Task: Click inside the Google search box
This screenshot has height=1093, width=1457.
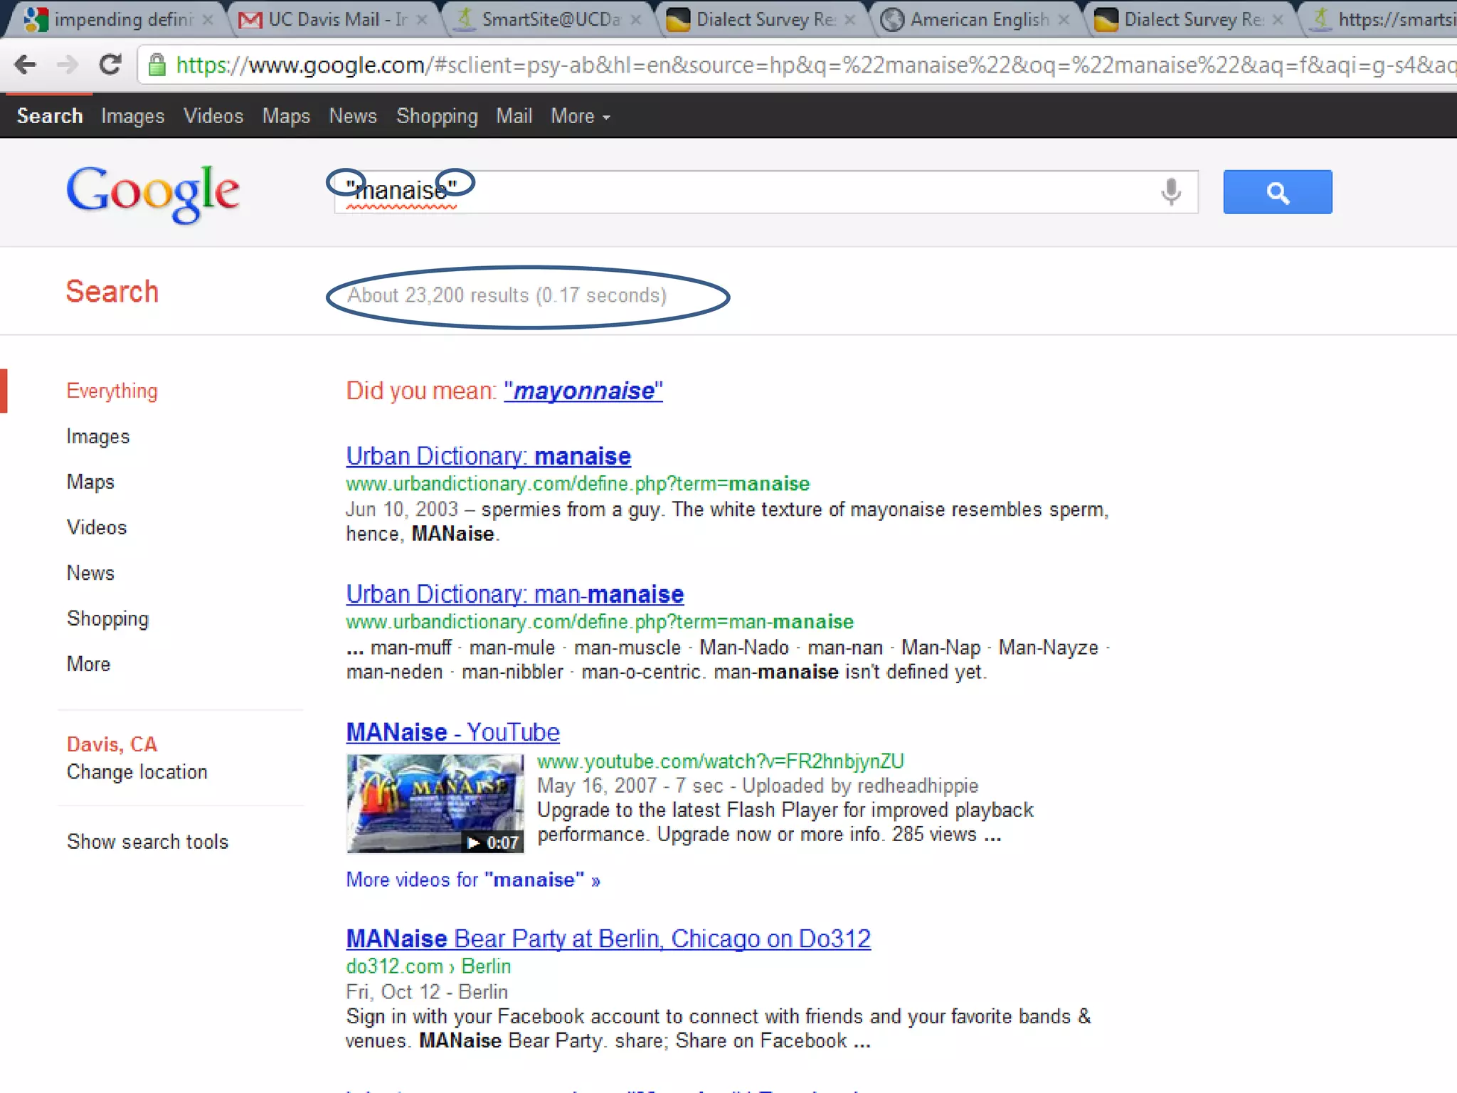Action: point(783,191)
